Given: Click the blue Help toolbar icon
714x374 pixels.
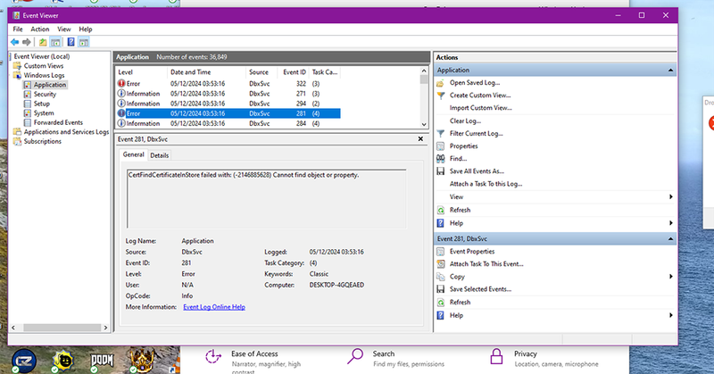Looking at the screenshot, I should (x=71, y=42).
